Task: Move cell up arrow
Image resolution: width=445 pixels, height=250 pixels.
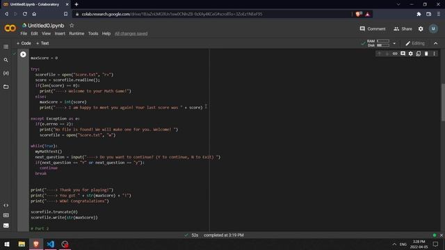Action: tap(379, 53)
